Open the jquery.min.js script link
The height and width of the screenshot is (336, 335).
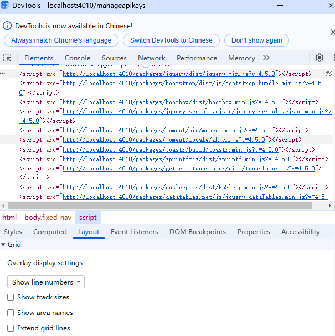[x=169, y=74]
